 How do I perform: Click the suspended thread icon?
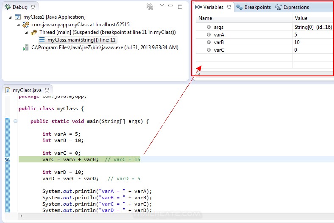[34, 32]
